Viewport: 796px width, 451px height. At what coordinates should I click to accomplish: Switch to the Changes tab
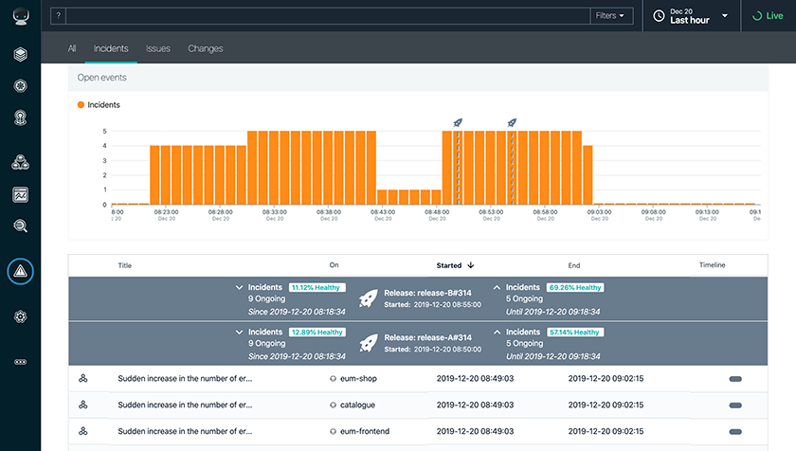point(205,48)
